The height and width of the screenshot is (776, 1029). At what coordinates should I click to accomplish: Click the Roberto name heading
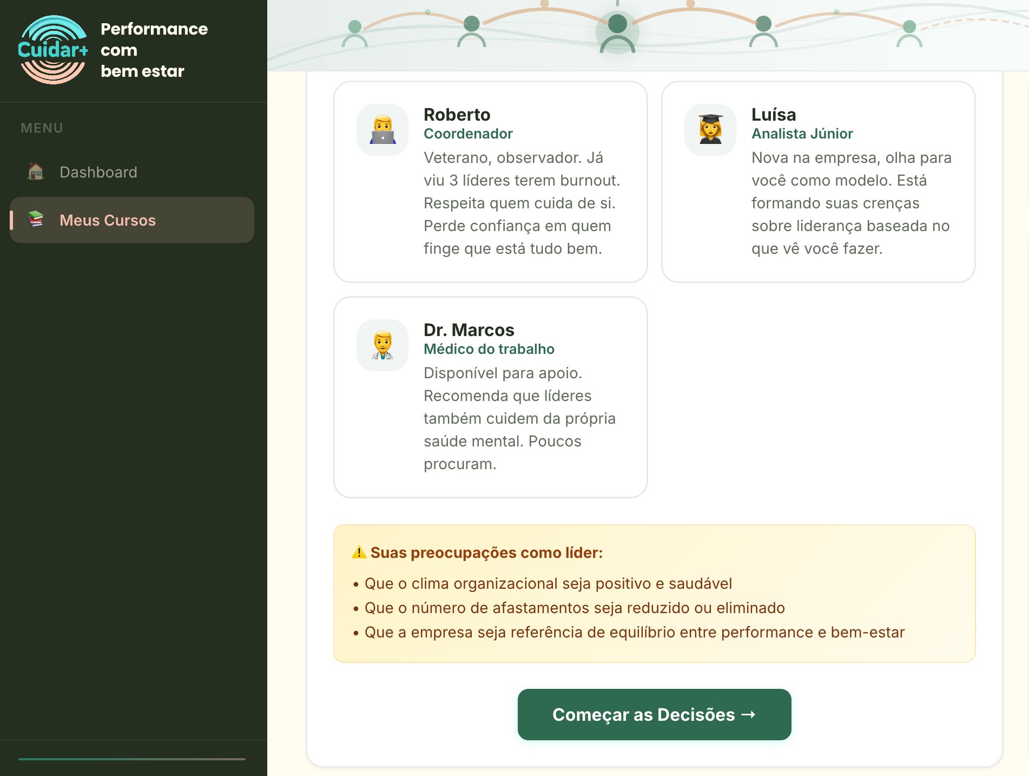(457, 115)
